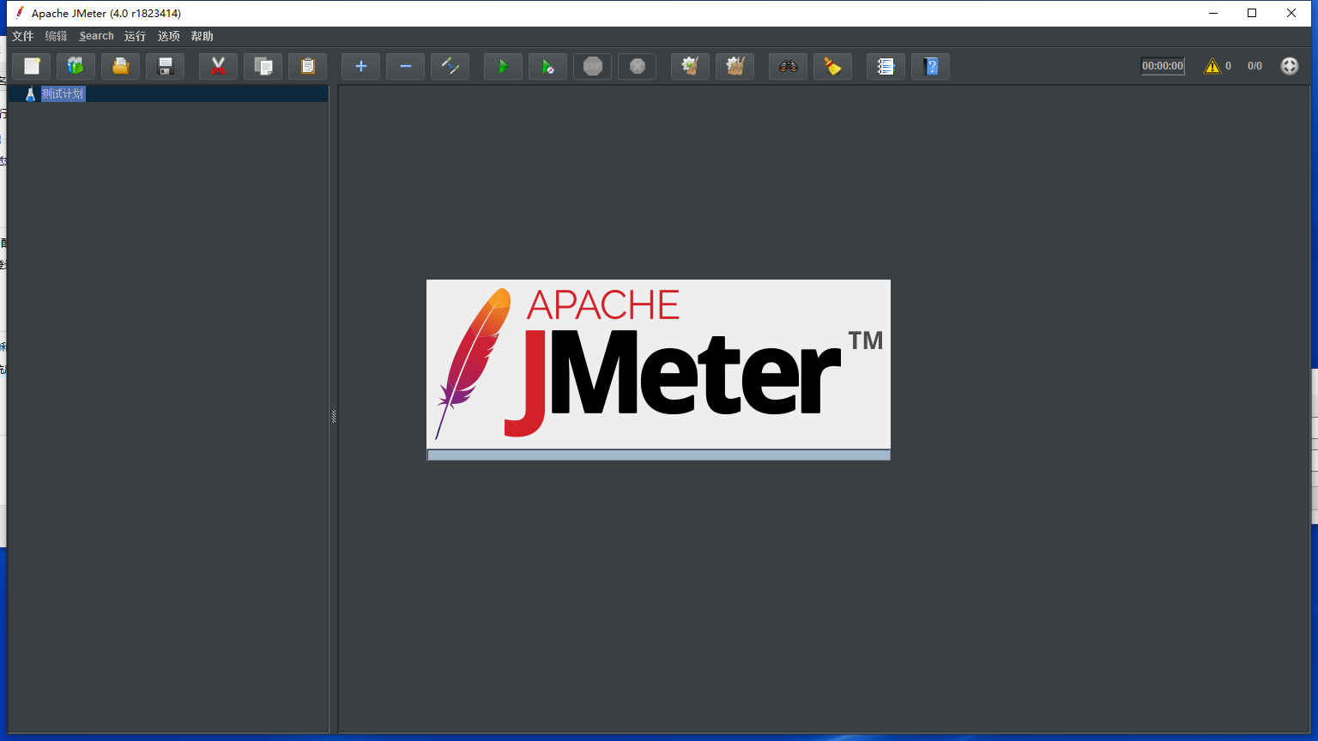Open the 文件 menu
This screenshot has height=741, width=1318.
[x=23, y=36]
